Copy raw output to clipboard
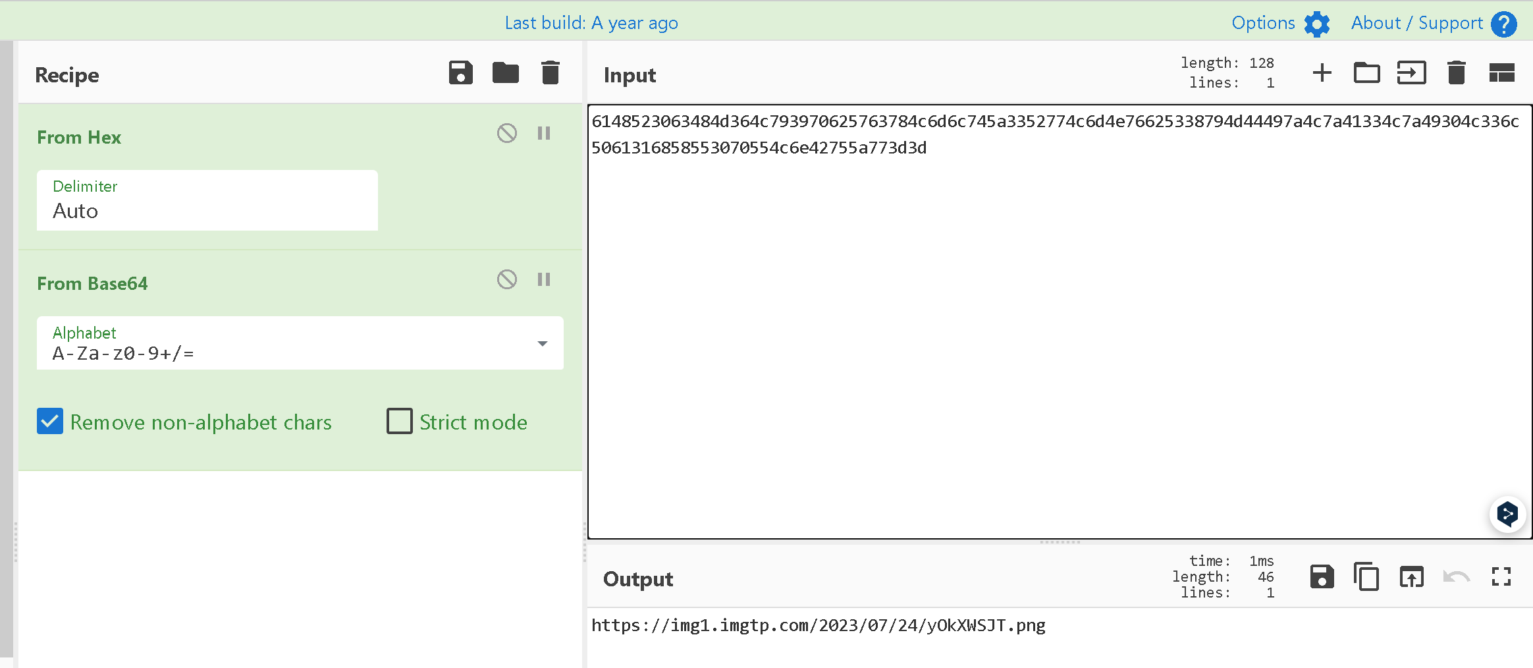1533x668 pixels. click(x=1366, y=577)
